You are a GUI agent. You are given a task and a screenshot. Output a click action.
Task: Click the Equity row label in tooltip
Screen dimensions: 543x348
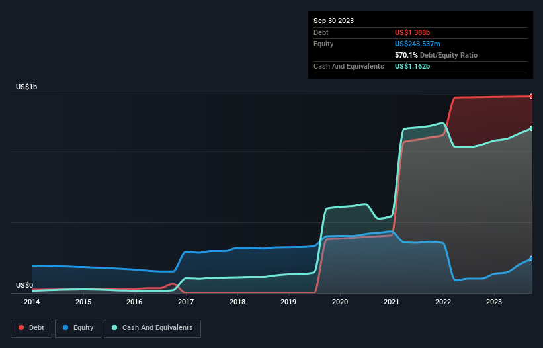point(323,44)
